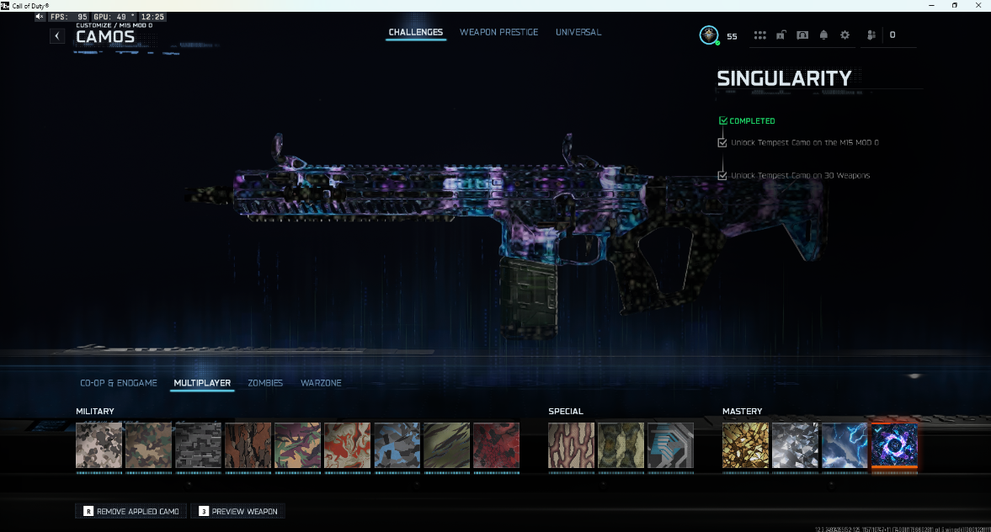Click the R key icon for remove camo

(x=88, y=511)
